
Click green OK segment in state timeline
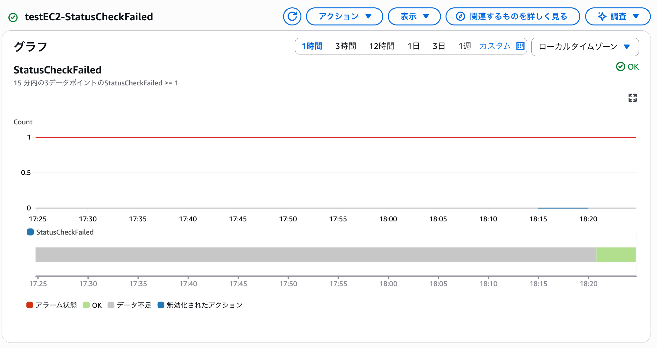click(x=616, y=255)
